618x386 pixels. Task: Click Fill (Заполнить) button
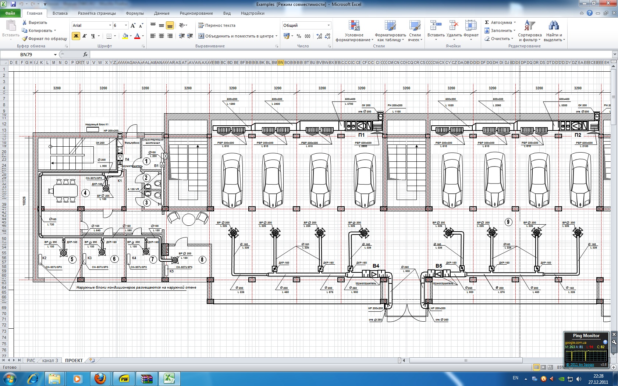(500, 31)
